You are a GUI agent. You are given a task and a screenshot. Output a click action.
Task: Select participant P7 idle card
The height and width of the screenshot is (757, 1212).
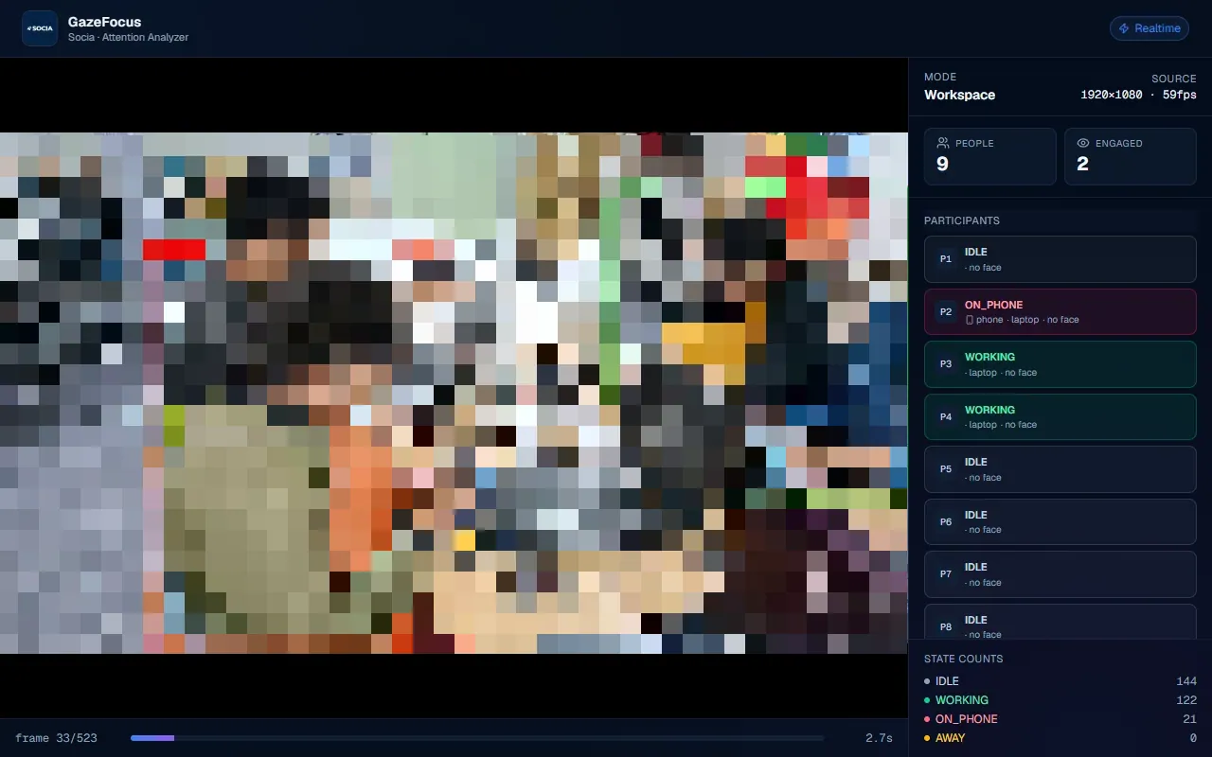coord(1060,574)
